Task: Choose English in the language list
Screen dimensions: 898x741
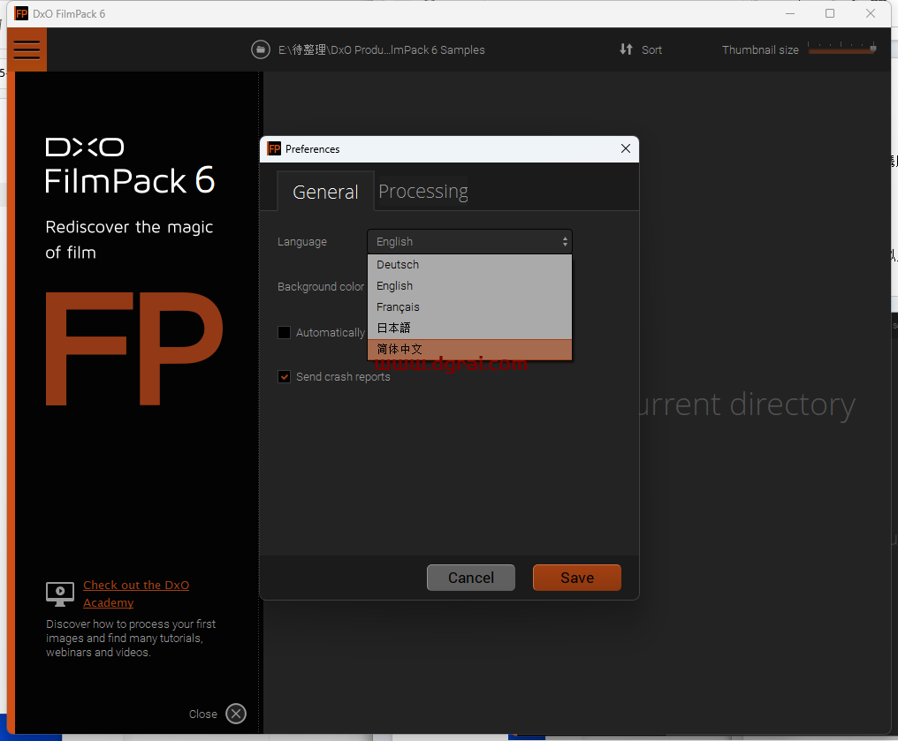Action: [x=469, y=285]
